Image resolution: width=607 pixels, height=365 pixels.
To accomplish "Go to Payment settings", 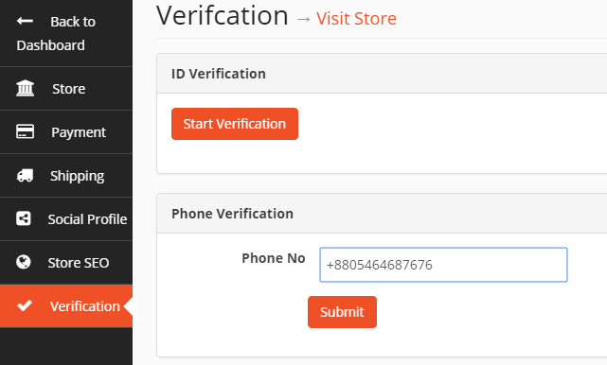I will coord(66,132).
